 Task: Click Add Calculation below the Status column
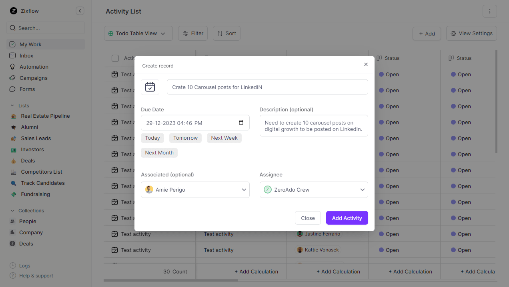(410, 271)
